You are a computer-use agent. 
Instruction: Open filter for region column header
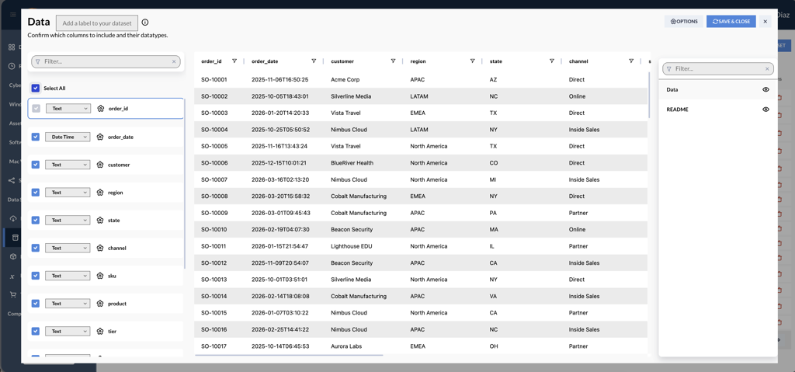pyautogui.click(x=473, y=61)
